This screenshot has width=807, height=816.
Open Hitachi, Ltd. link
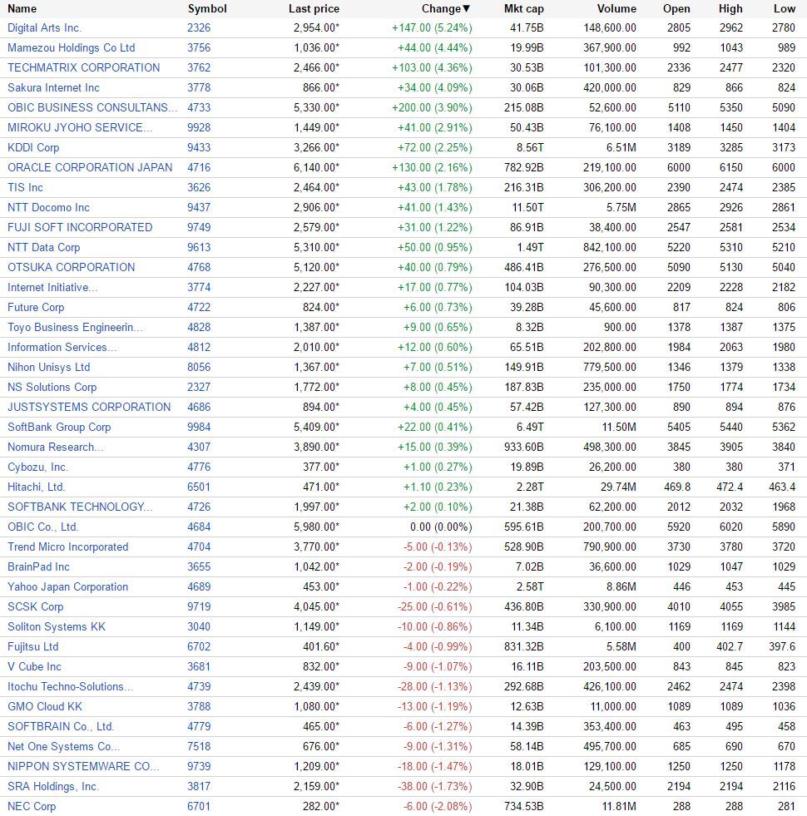coord(37,487)
